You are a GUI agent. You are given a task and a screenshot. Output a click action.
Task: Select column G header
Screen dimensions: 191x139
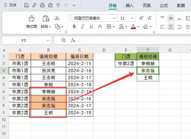170,50
